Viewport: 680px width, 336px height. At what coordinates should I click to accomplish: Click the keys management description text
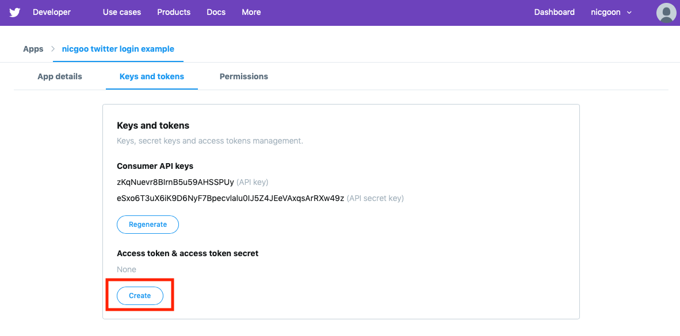[x=210, y=141]
